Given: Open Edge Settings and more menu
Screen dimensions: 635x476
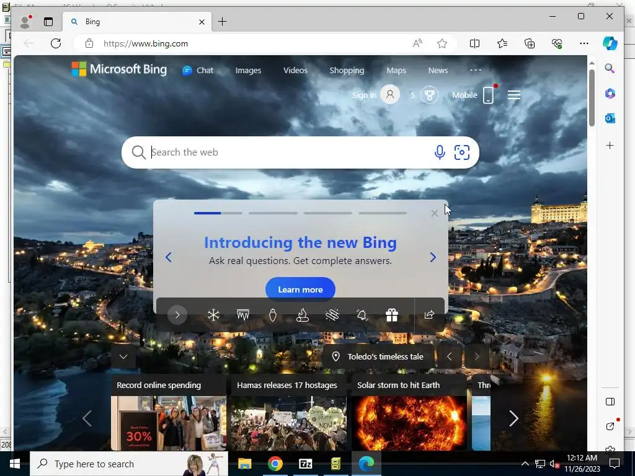Looking at the screenshot, I should 584,43.
